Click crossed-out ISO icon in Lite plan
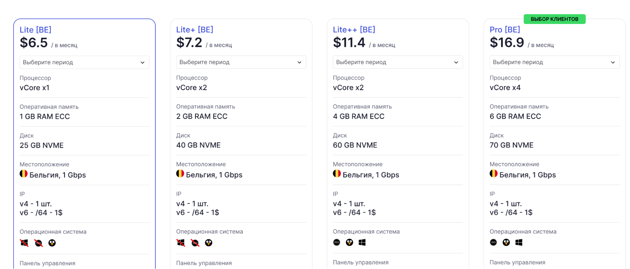 coord(38,243)
